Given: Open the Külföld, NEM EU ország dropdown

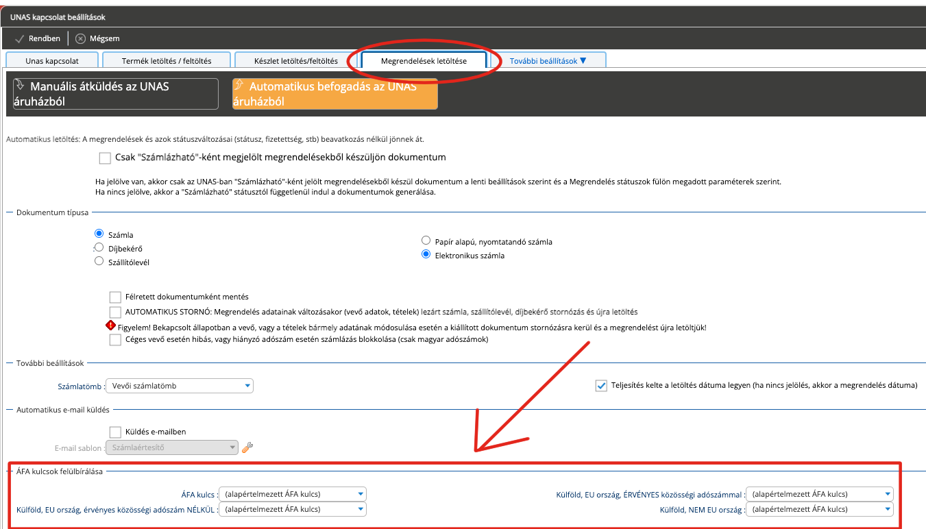Looking at the screenshot, I should [820, 509].
